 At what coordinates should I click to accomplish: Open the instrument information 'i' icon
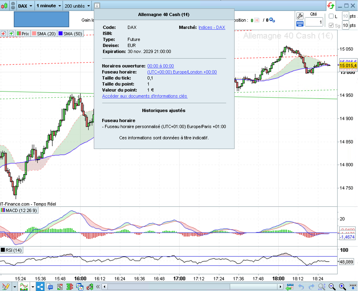97,6
